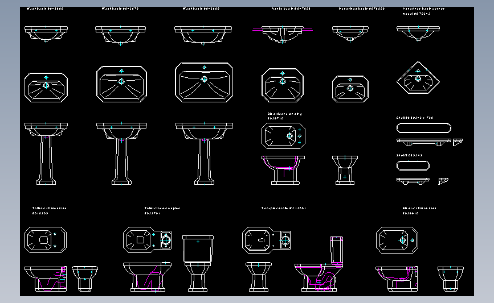
Task: Select the middle pedestal washbasin elevation
Action: coord(121,153)
